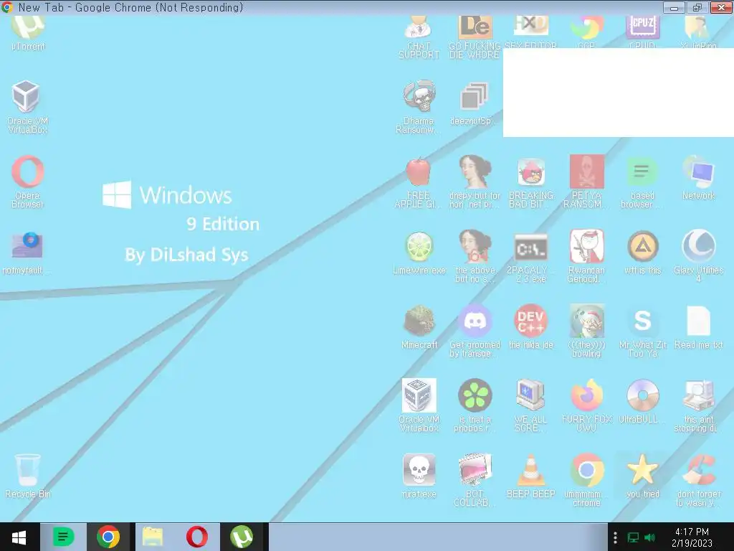The width and height of the screenshot is (734, 551).
Task: Open the Dharma Ransomw... skull icon
Action: pos(419,107)
